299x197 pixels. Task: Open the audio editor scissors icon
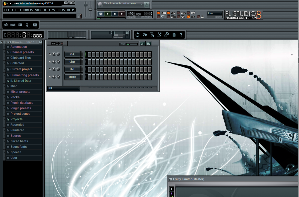tap(159, 35)
